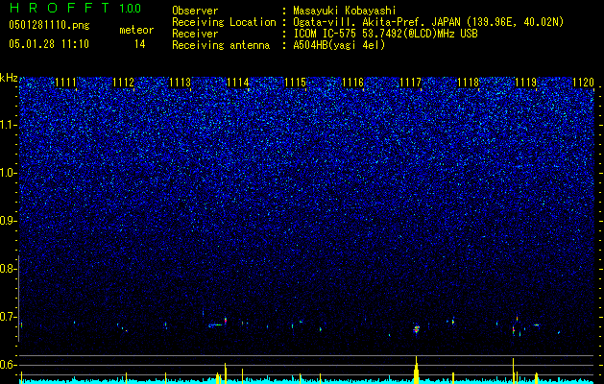The width and height of the screenshot is (604, 384).
Task: Click the 1119 time marker
Action: click(526, 83)
